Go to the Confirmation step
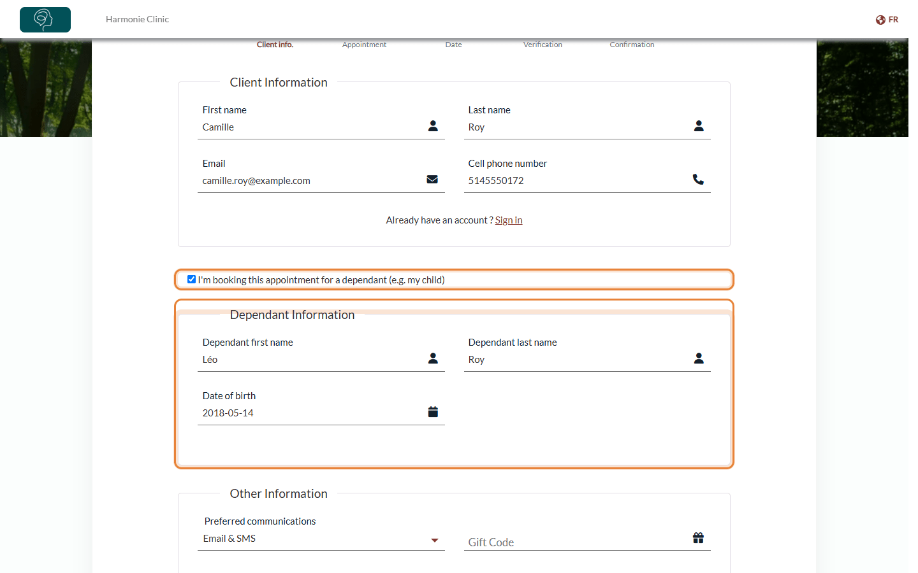Image resolution: width=918 pixels, height=573 pixels. 632,45
